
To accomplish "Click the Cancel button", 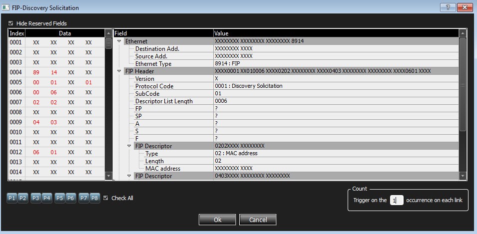I will click(258, 220).
